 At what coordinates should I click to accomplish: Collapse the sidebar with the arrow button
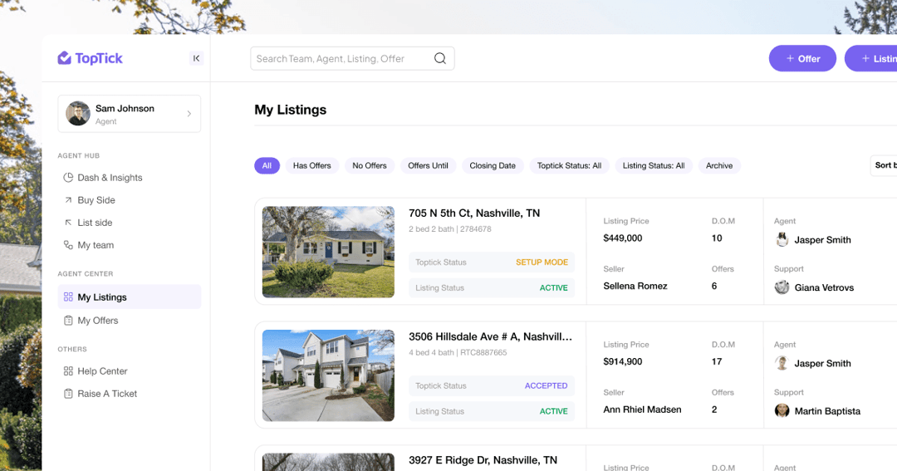[196, 58]
